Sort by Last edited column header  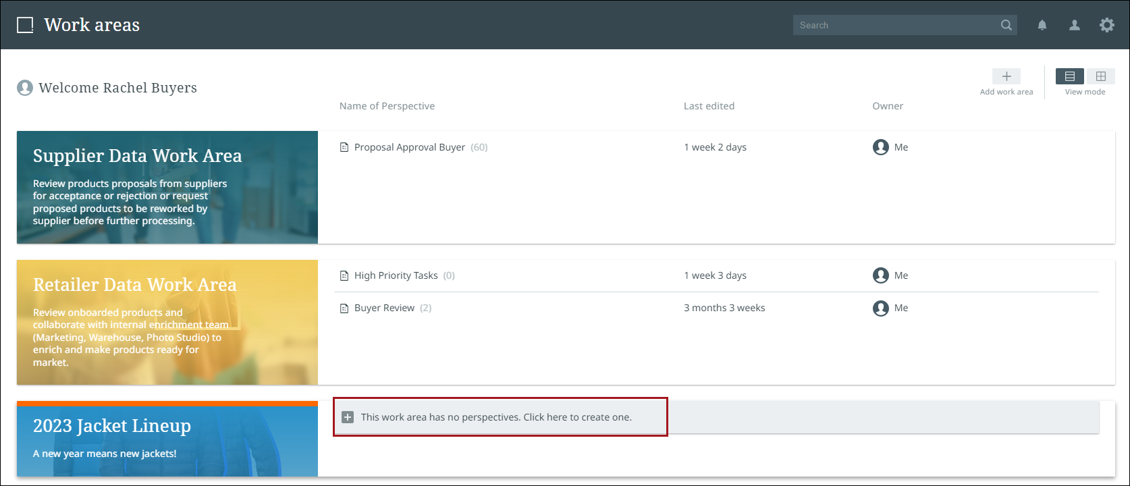tap(709, 106)
